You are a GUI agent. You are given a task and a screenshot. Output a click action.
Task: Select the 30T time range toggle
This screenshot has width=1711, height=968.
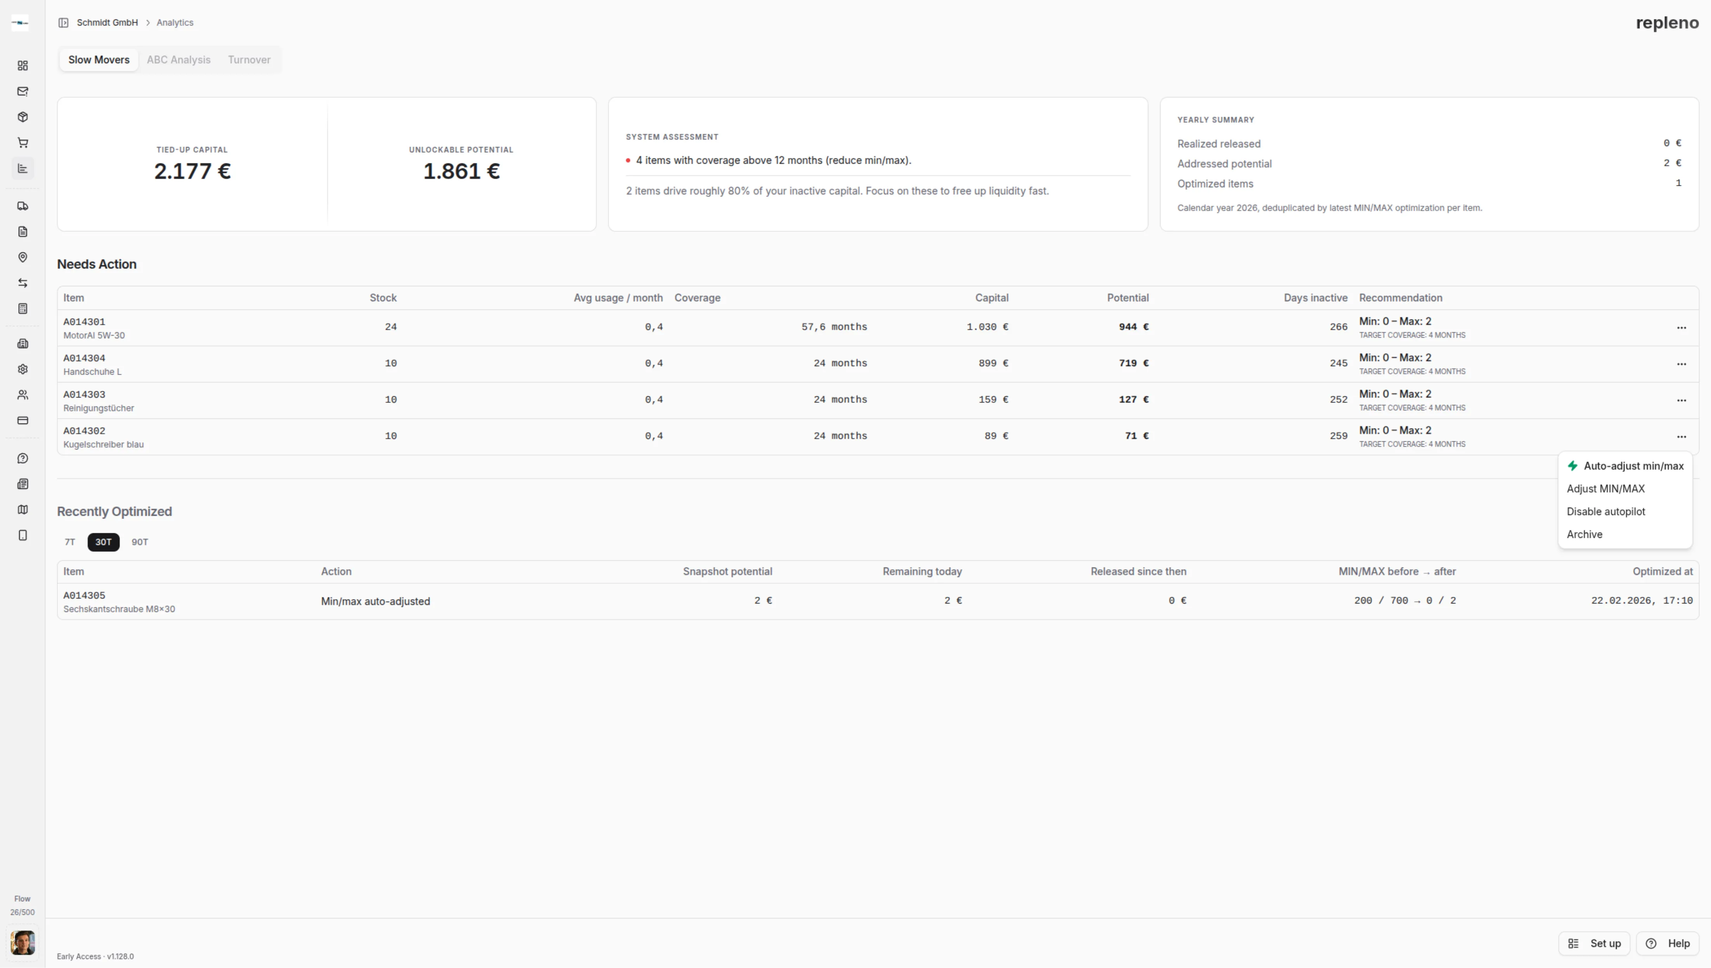pos(103,542)
